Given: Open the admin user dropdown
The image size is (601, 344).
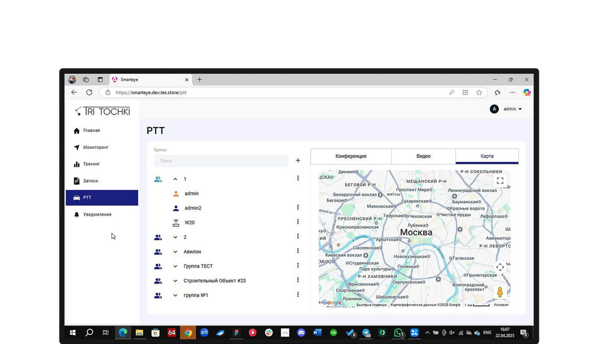Looking at the screenshot, I should tap(513, 109).
